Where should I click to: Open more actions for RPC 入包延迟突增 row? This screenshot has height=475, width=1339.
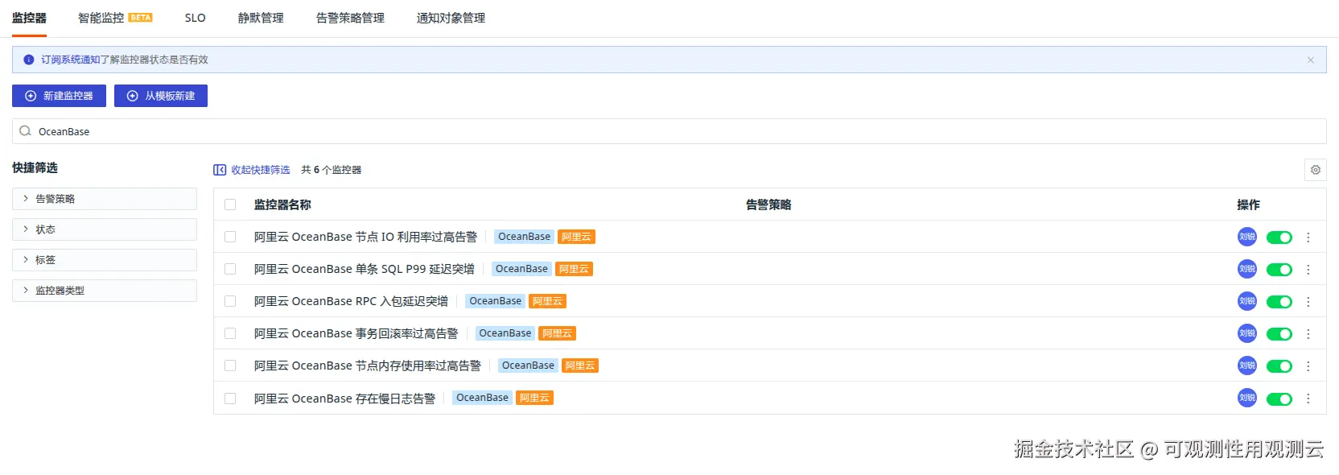(x=1308, y=302)
